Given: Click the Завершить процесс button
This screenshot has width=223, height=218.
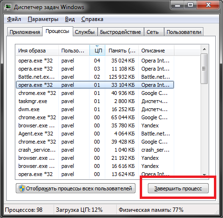Looking at the screenshot, I should tap(178, 188).
